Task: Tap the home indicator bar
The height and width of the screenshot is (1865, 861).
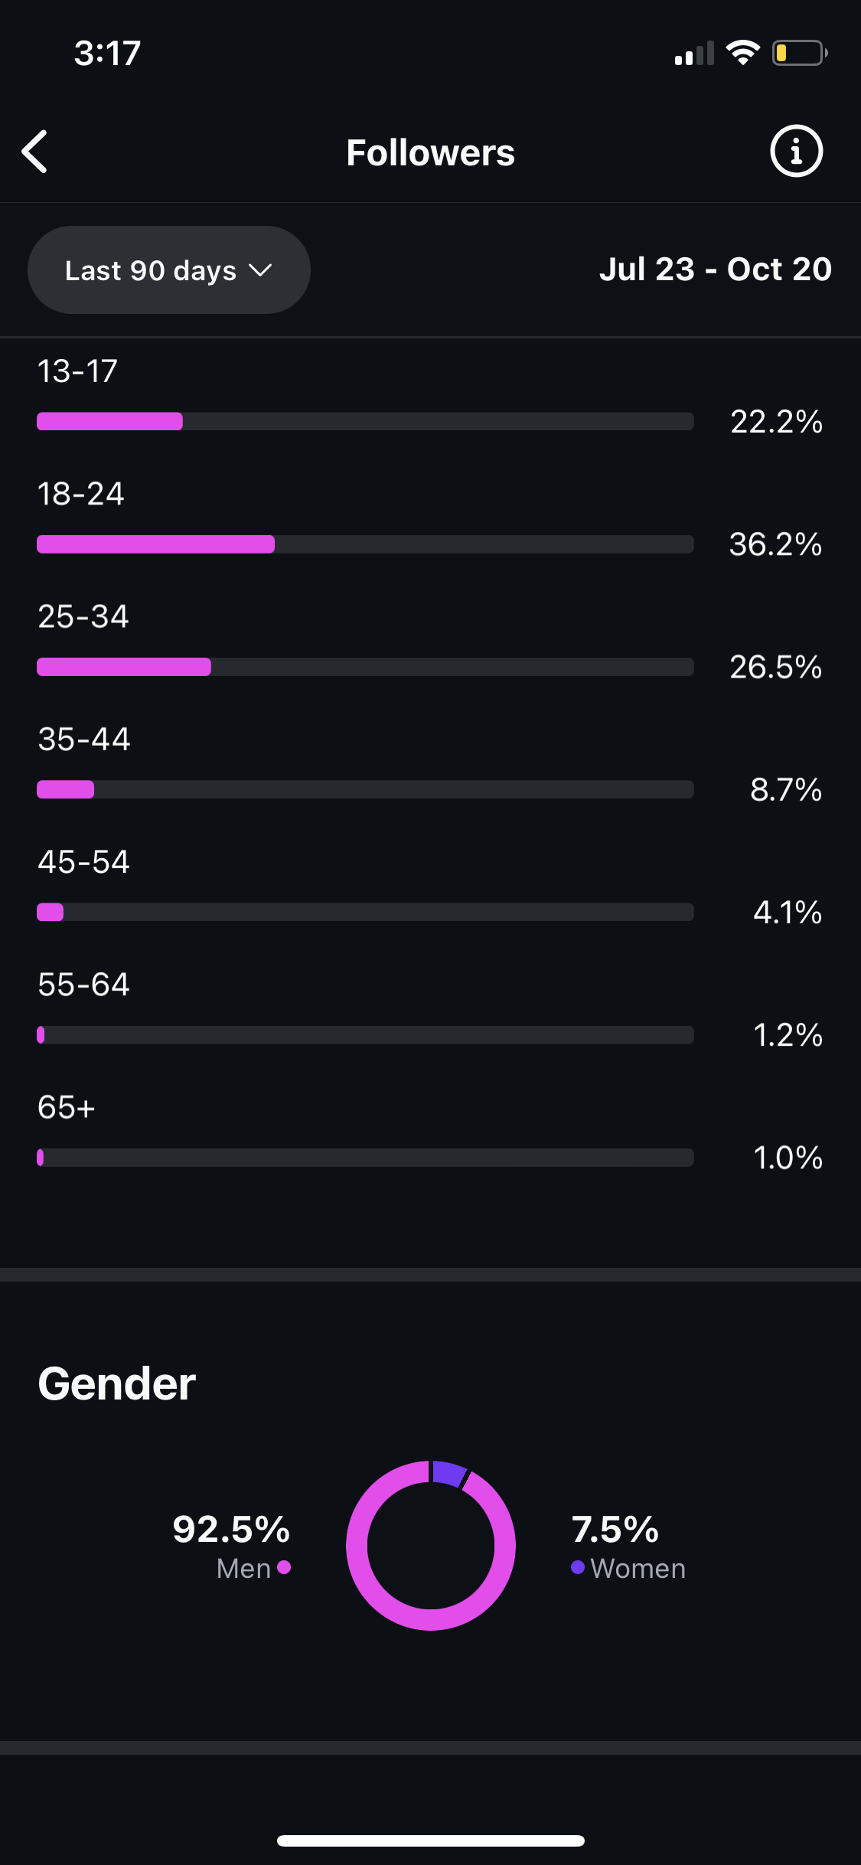Action: (431, 1841)
